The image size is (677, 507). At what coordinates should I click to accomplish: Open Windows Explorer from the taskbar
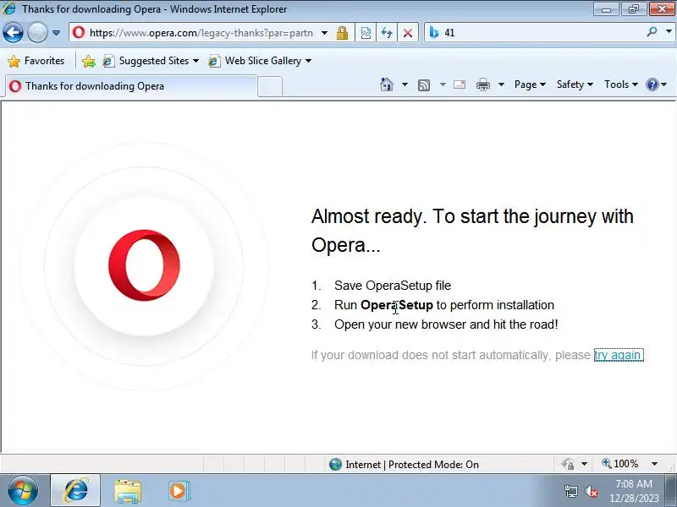coord(128,491)
